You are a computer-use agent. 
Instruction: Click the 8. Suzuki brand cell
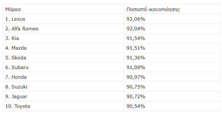pyautogui.click(x=63, y=87)
